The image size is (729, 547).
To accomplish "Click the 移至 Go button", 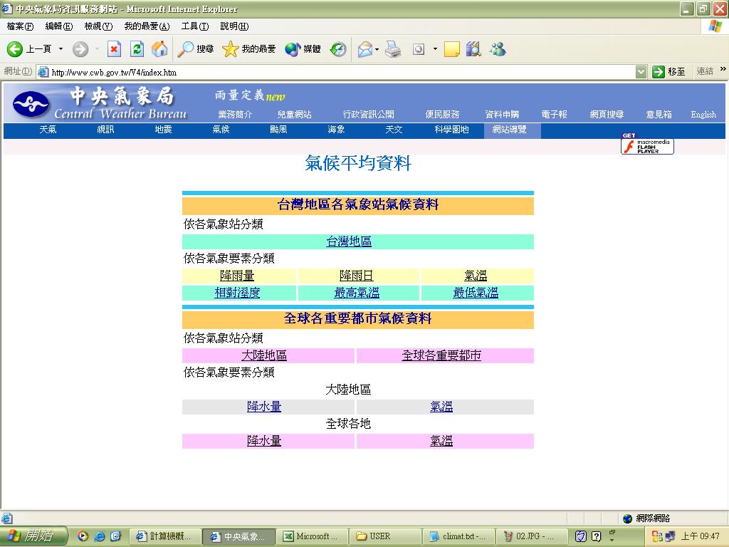I will (x=669, y=72).
